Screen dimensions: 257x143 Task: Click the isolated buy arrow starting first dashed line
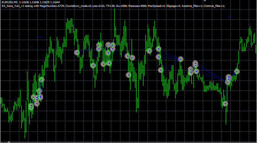77,53
